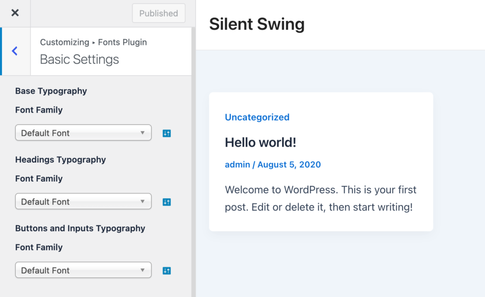Open the Silent Swing site title link

257,24
